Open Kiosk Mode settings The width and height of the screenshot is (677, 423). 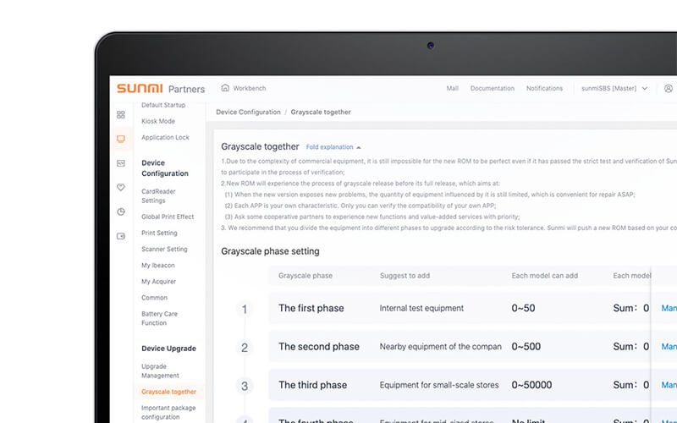point(158,121)
